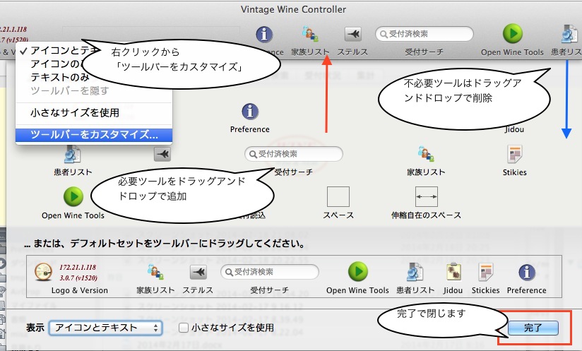Choose 小さなサイズを使用 in the context menu
582x351 pixels.
75,112
